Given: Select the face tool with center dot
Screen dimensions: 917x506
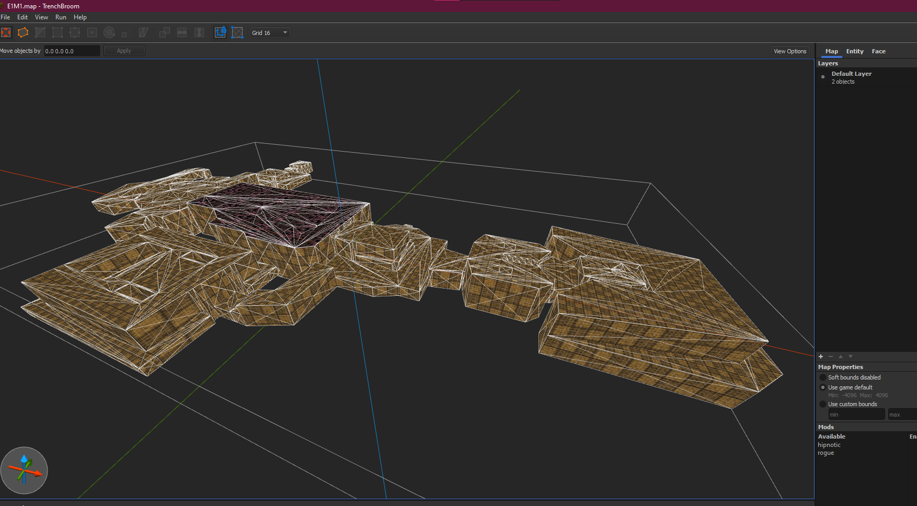Looking at the screenshot, I should 92,32.
